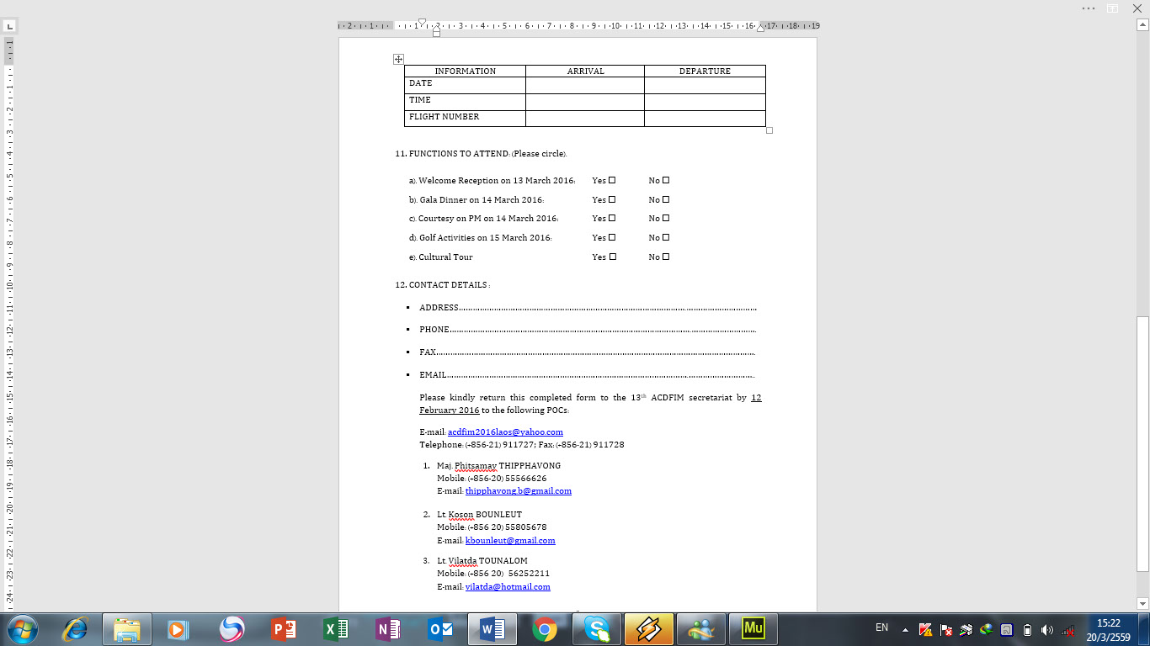Click the ribbon display options icon
The width and height of the screenshot is (1150, 646).
click(1112, 8)
